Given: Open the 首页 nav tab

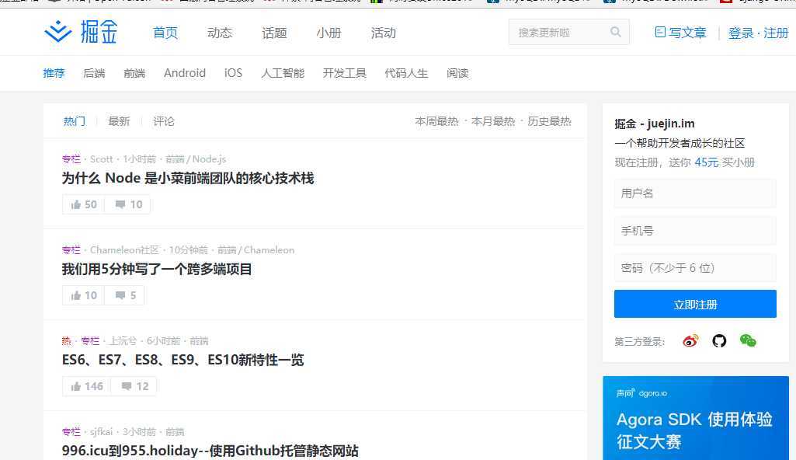Looking at the screenshot, I should pos(165,33).
